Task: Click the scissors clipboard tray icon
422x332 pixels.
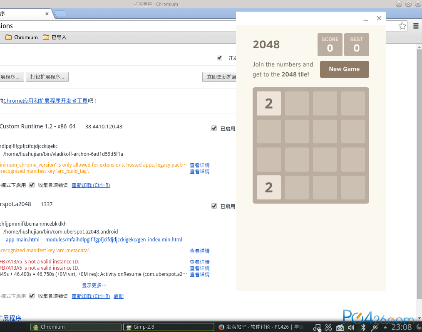Action: (328, 327)
